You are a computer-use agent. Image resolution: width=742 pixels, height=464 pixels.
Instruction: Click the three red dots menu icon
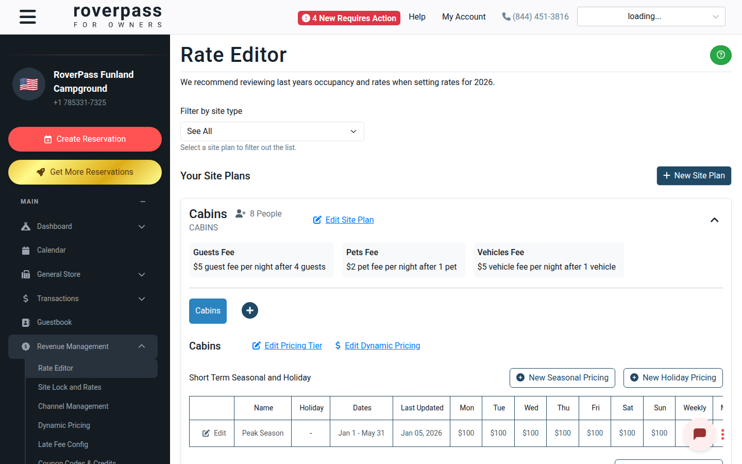pos(722,434)
